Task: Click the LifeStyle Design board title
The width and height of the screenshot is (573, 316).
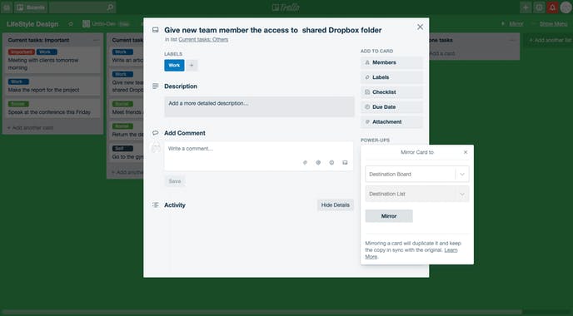Action: pos(32,24)
